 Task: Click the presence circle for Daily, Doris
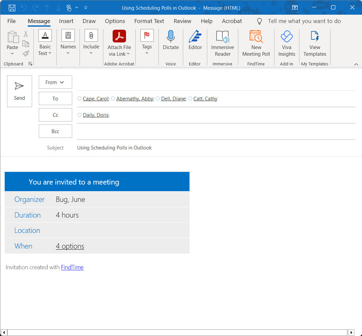(80, 115)
